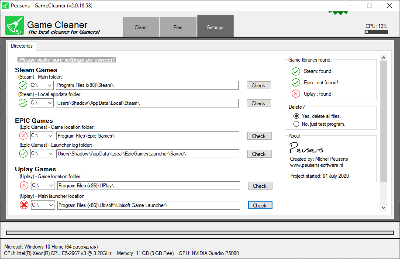Check the Uplay Game location folder path
This screenshot has height=259, width=400.
260,186
